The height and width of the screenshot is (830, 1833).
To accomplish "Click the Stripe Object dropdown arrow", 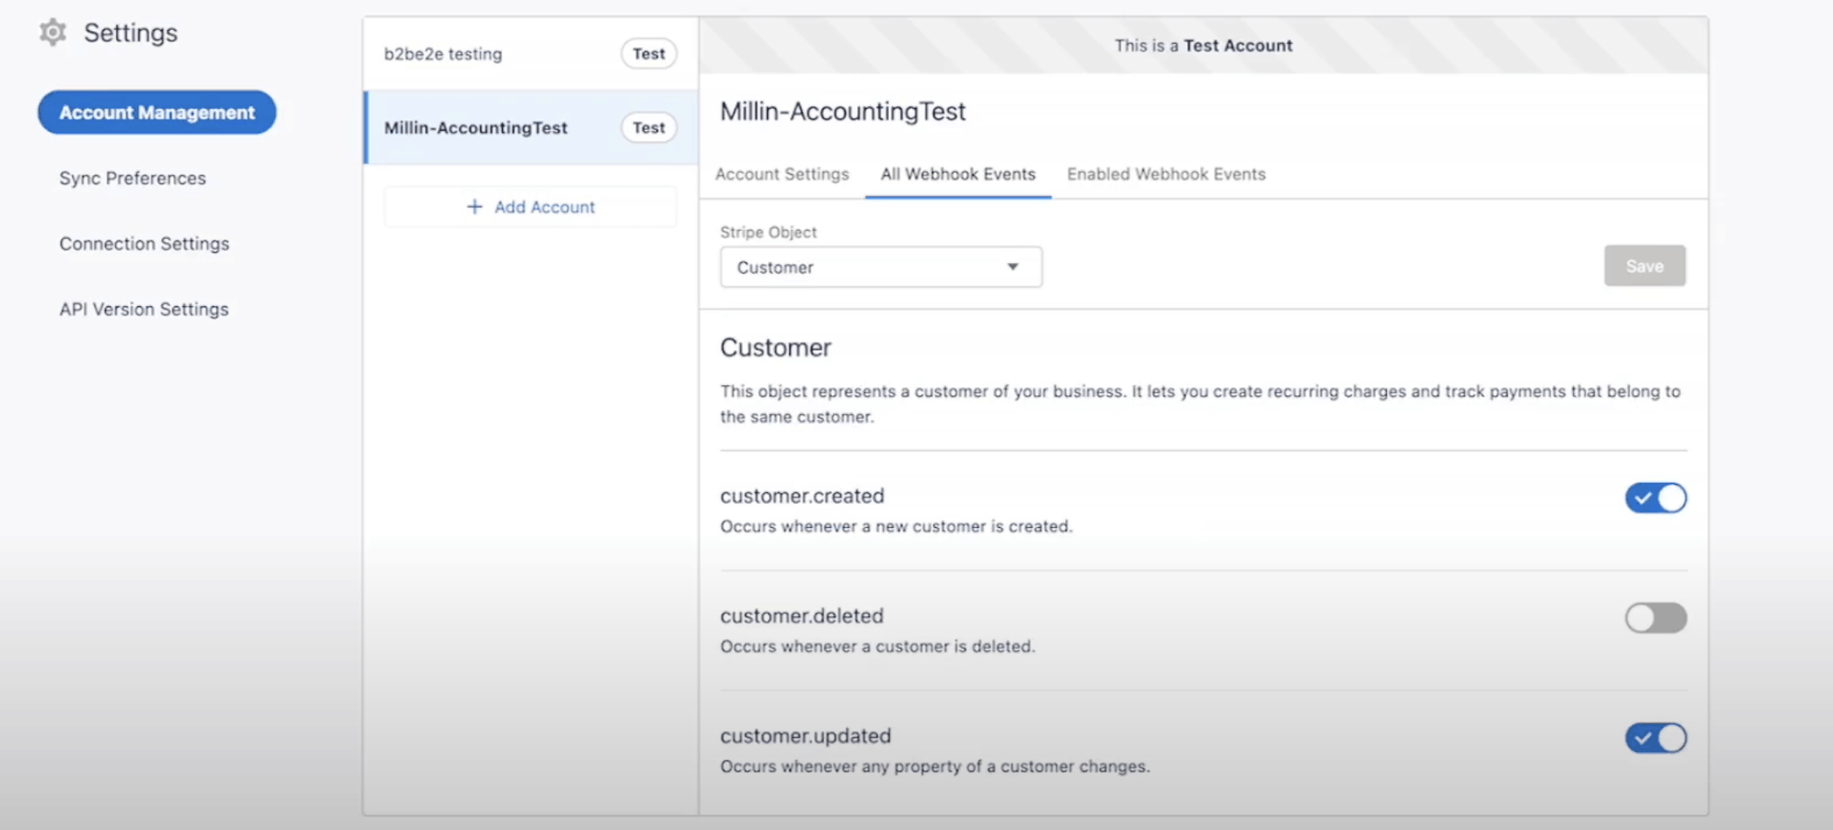I will point(1012,267).
